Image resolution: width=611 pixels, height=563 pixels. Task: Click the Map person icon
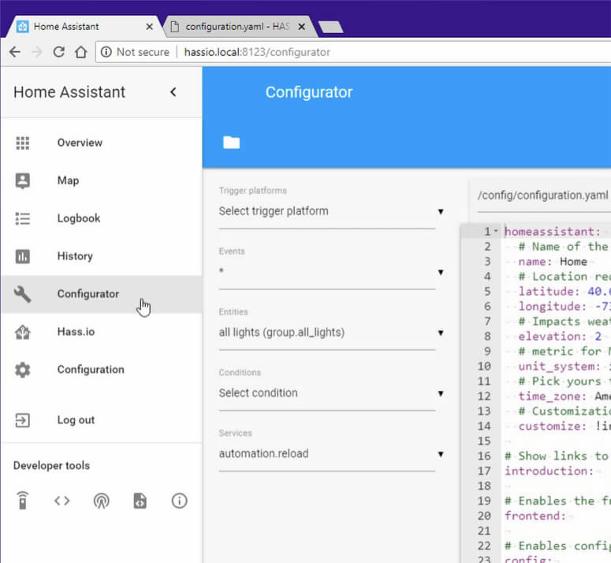pyautogui.click(x=23, y=181)
